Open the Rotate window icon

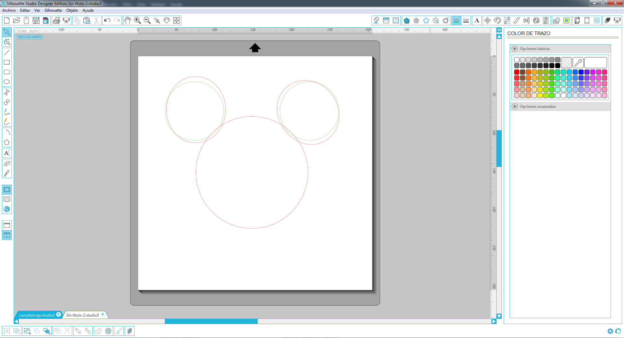coord(497,20)
